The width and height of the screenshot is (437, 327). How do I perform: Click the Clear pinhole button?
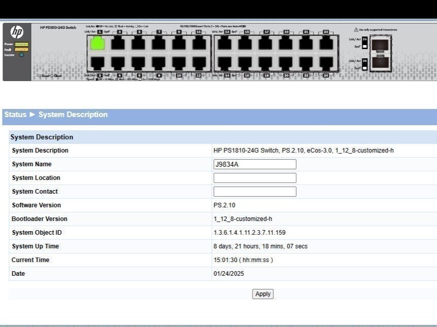[x=52, y=76]
